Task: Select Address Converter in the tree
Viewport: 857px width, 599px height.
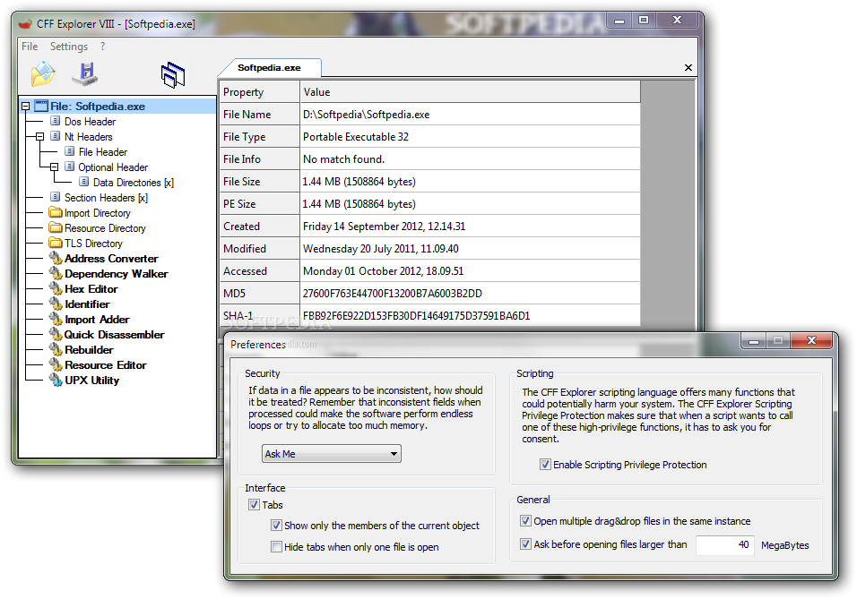Action: [111, 258]
